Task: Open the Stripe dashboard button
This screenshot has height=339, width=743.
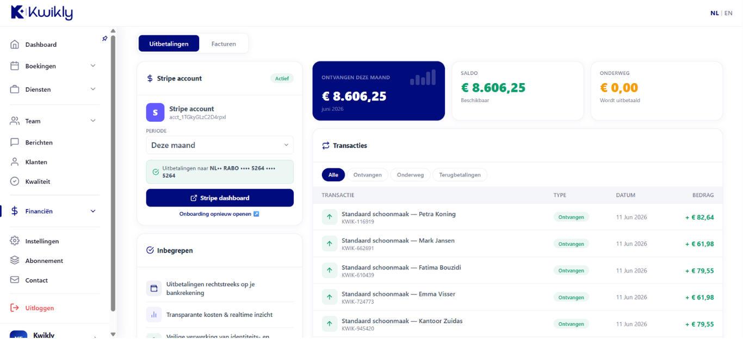Action: (220, 198)
